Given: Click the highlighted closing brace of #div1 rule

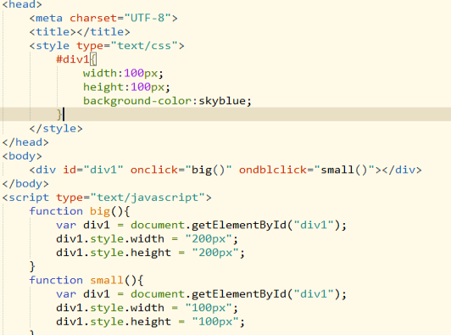Looking at the screenshot, I should (x=59, y=114).
